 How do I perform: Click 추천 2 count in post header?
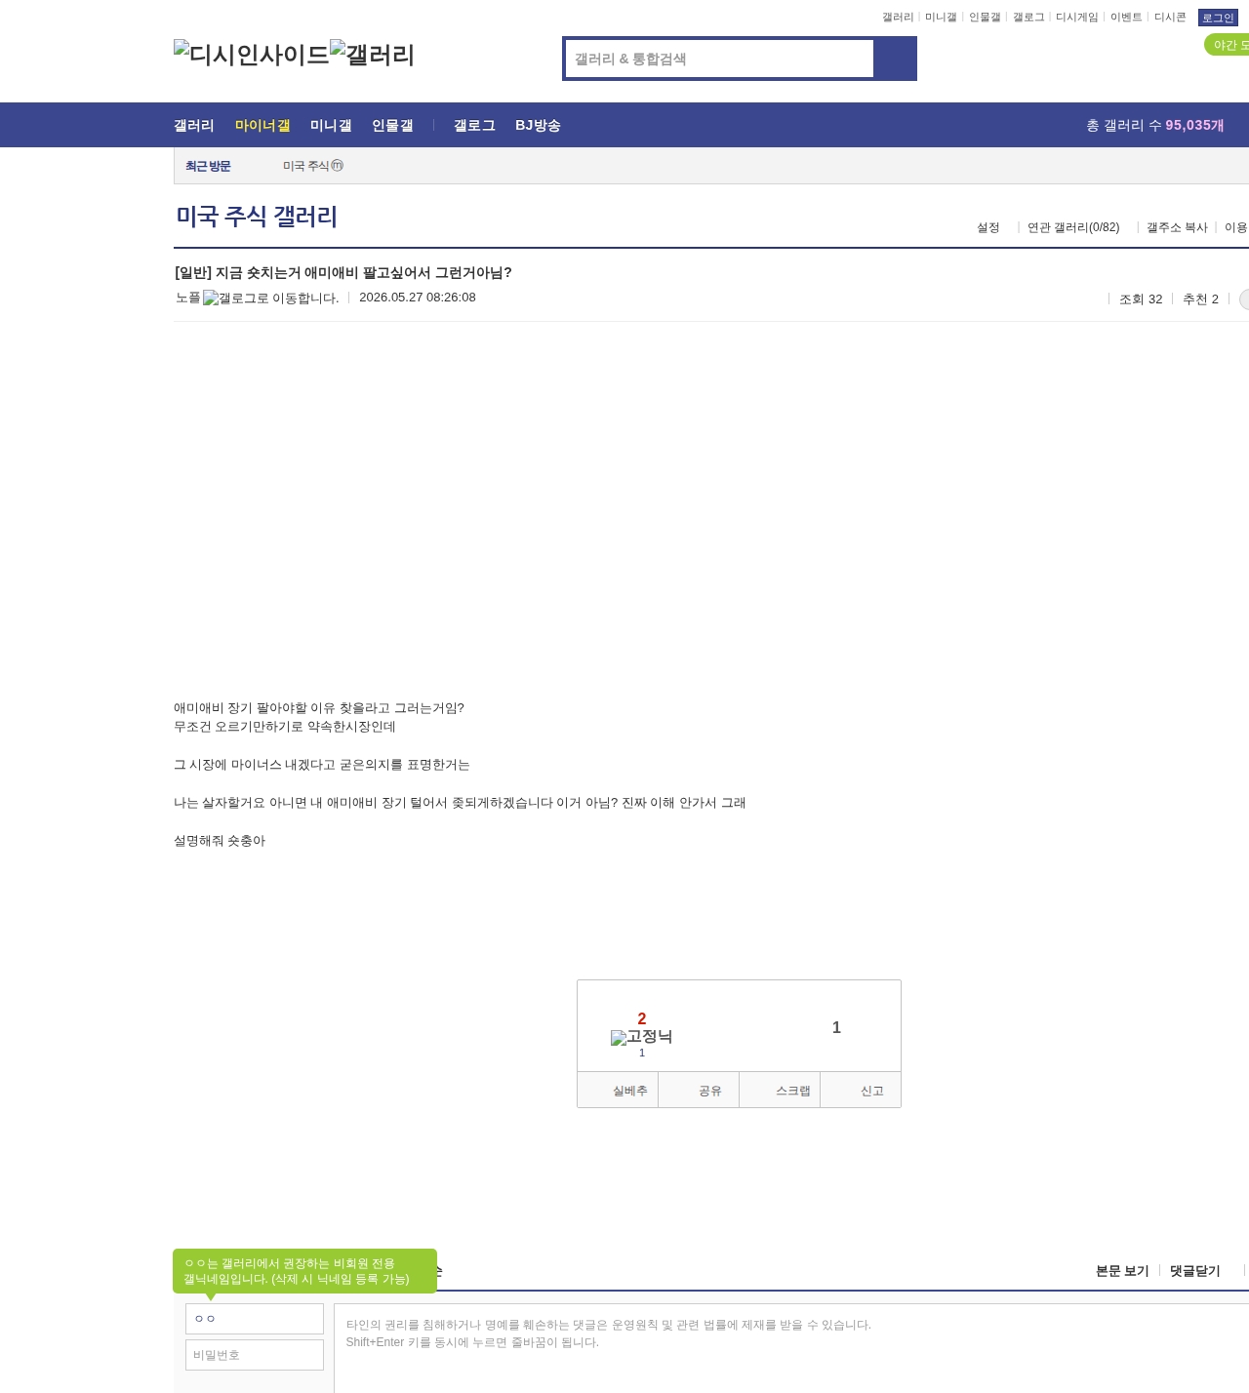click(x=1200, y=299)
